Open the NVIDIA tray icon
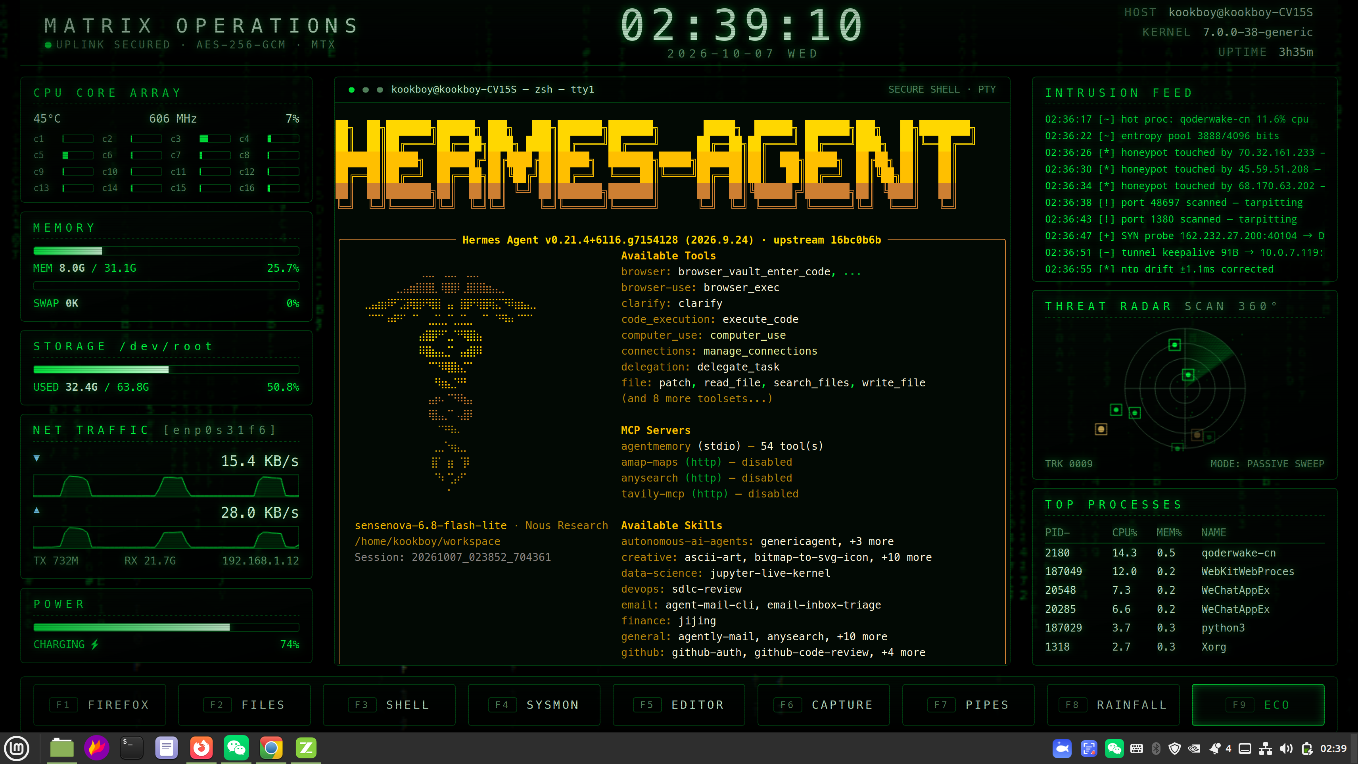1358x764 pixels. [1194, 749]
